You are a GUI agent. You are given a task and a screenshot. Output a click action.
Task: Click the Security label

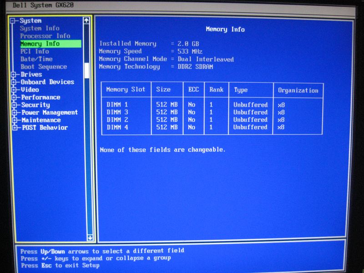point(35,105)
